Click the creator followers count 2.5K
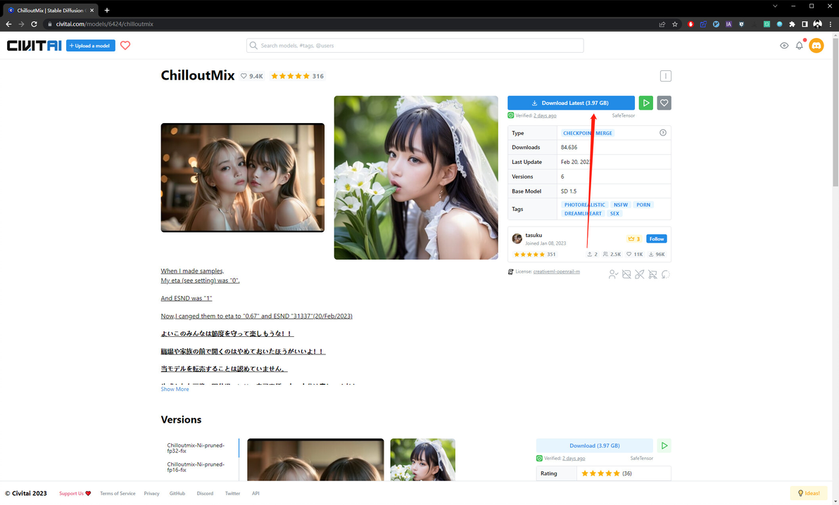839x505 pixels. click(612, 255)
